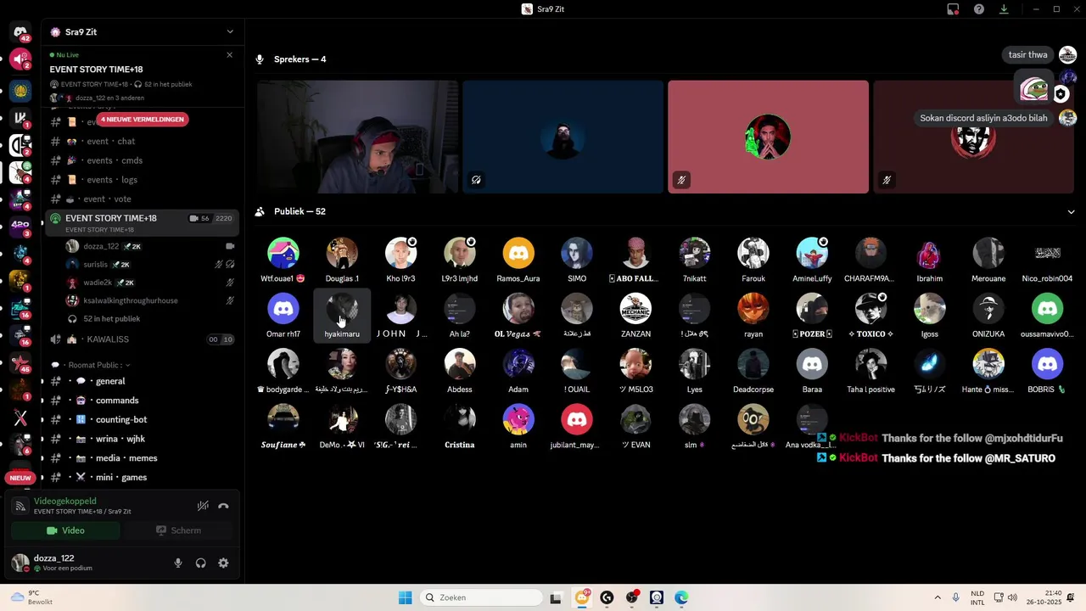Open audience member Omar rh17 avatar
Viewport: 1086px width, 611px height.
point(283,309)
